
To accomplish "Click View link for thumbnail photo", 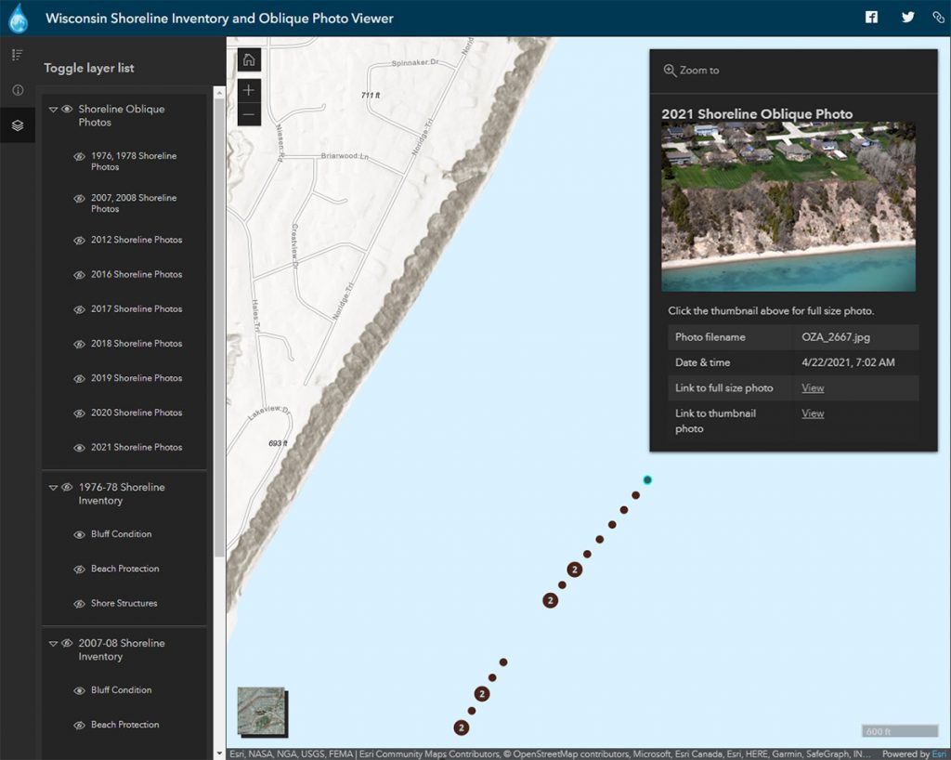I will point(812,413).
